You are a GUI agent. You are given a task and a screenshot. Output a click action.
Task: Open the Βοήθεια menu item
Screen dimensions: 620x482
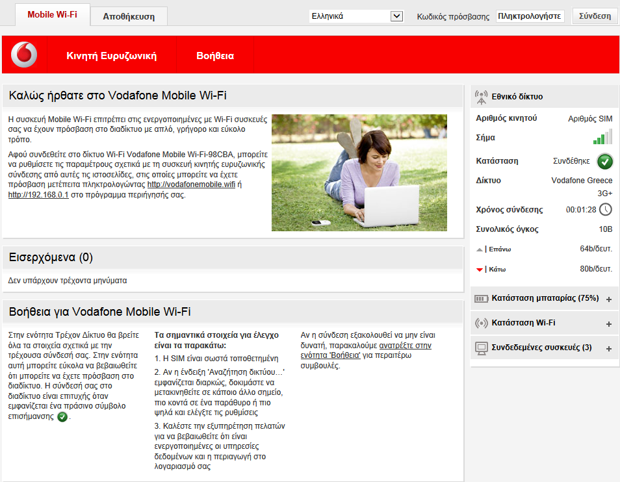215,56
